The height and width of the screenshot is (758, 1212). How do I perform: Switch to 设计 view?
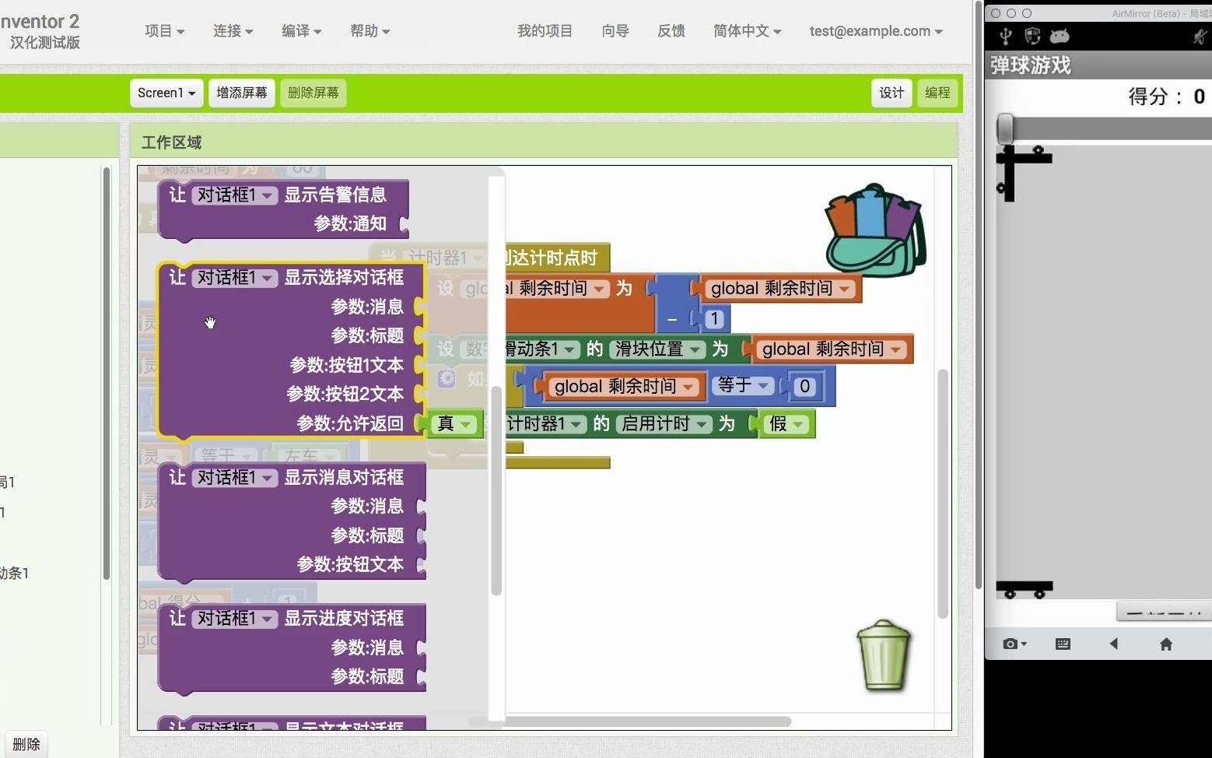tap(891, 93)
